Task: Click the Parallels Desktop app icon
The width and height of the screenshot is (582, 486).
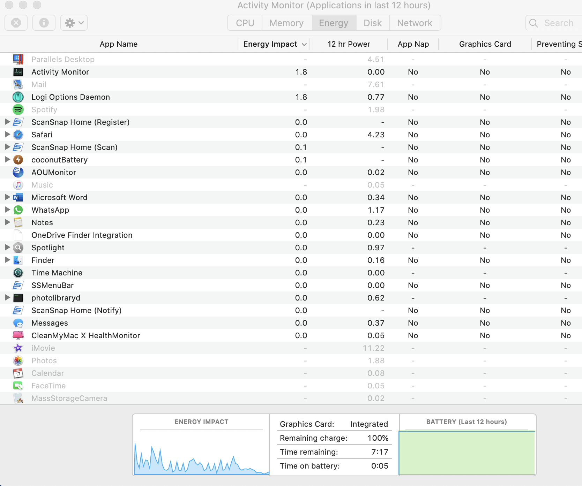Action: [x=18, y=59]
